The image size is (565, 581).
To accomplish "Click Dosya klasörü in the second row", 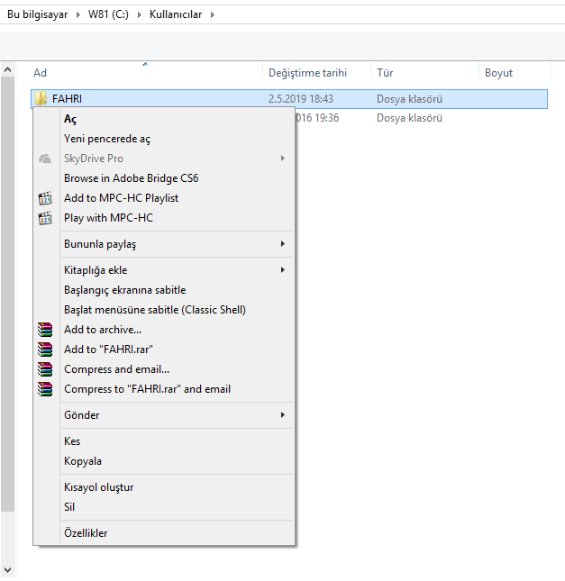I will 409,118.
